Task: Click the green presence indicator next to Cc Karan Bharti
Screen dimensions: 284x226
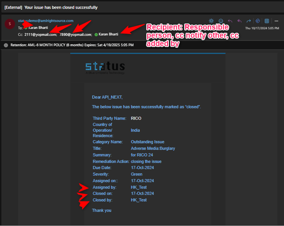Action: [96, 35]
